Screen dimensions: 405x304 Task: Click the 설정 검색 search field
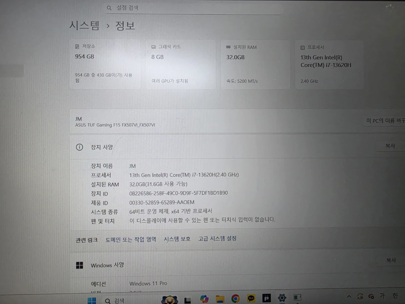click(x=193, y=8)
